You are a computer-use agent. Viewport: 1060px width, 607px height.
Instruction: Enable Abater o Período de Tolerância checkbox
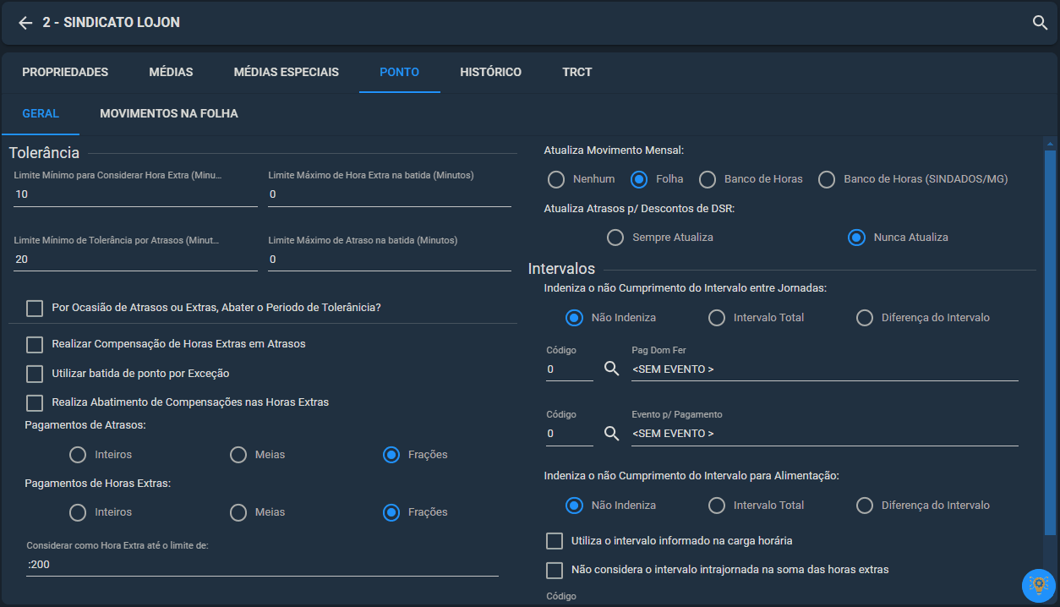35,308
